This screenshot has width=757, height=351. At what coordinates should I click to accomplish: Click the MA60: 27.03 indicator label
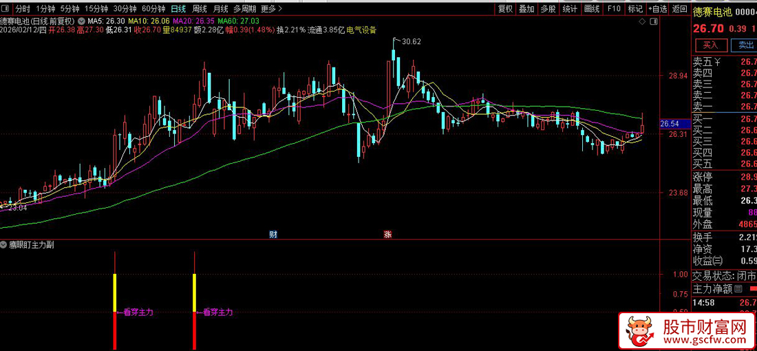239,21
